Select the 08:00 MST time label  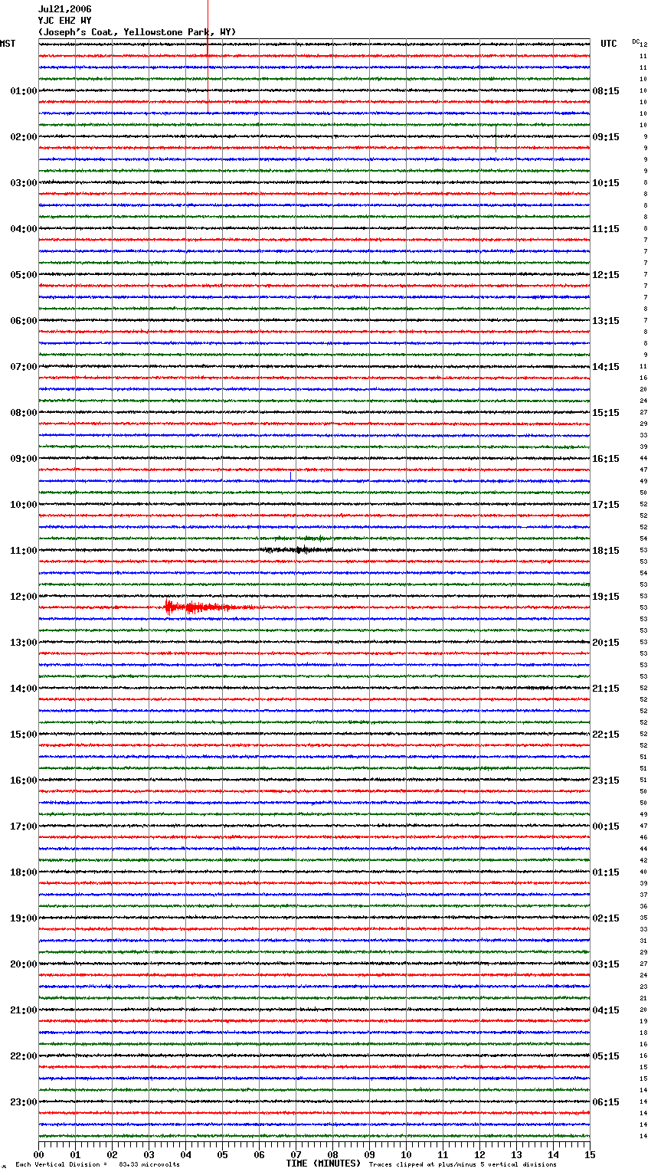coord(24,413)
